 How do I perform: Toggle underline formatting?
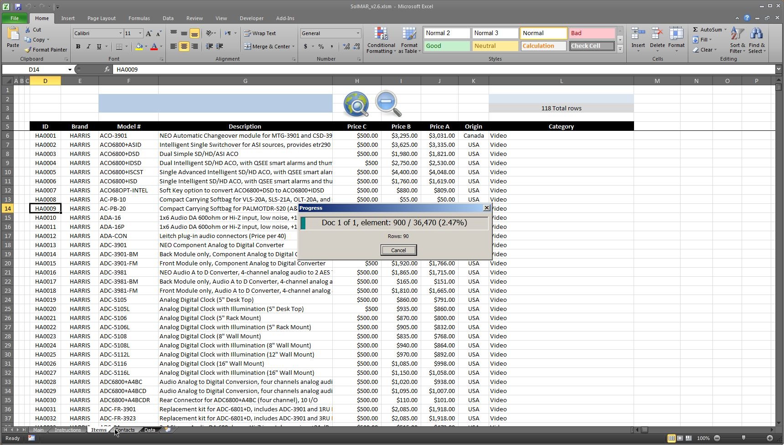(99, 47)
